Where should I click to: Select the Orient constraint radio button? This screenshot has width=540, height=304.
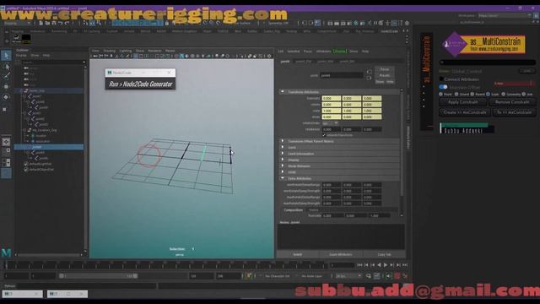(x=456, y=94)
